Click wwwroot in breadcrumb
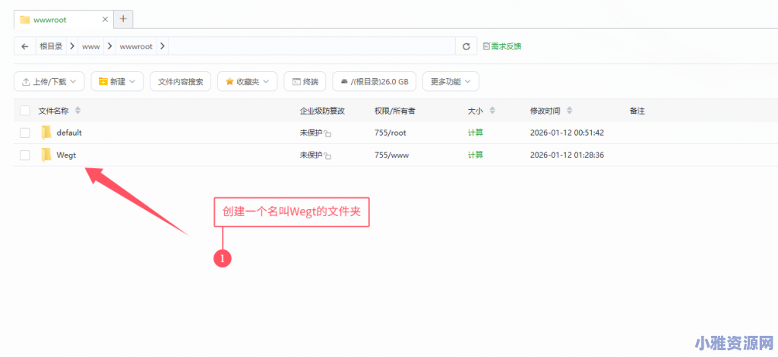 coord(136,46)
